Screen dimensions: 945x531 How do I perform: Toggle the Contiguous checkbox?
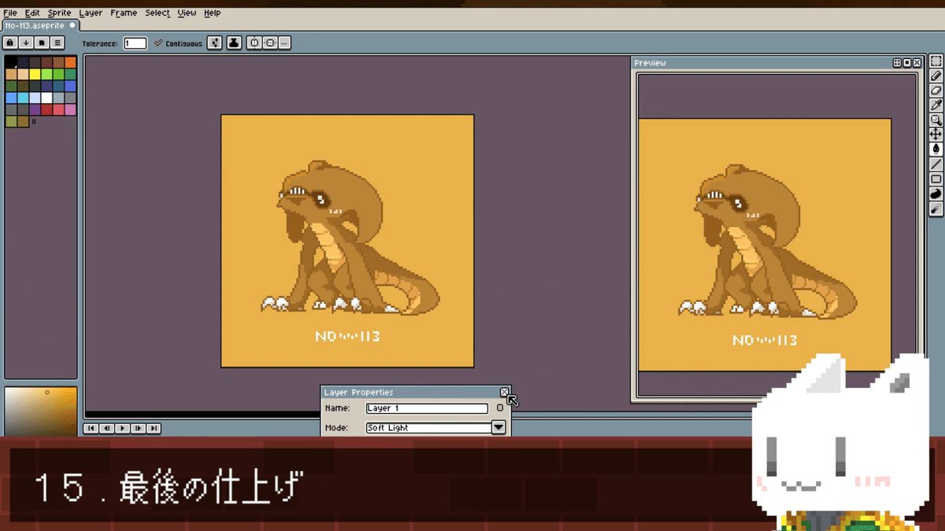pos(158,43)
